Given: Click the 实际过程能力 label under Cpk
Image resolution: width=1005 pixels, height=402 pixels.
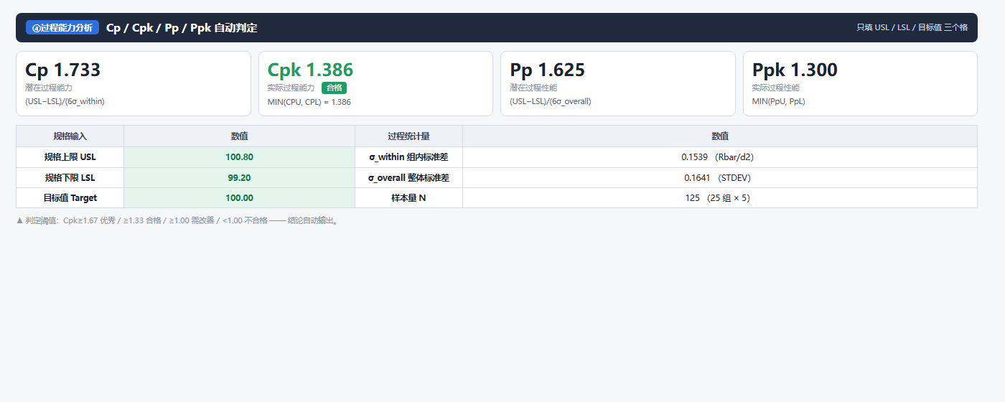Looking at the screenshot, I should (x=291, y=88).
